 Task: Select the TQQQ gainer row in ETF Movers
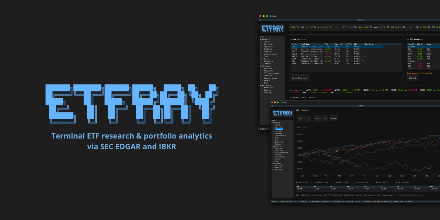[x=423, y=51]
